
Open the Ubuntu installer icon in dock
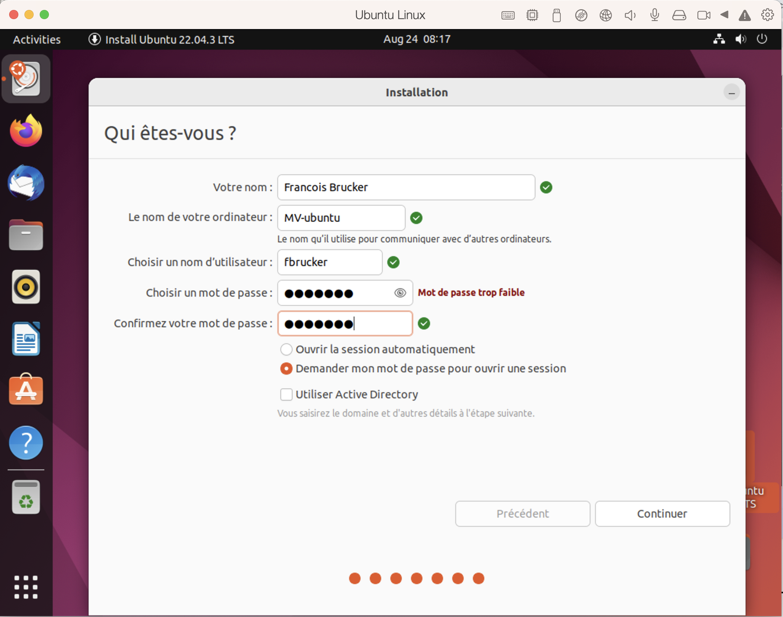pos(26,79)
